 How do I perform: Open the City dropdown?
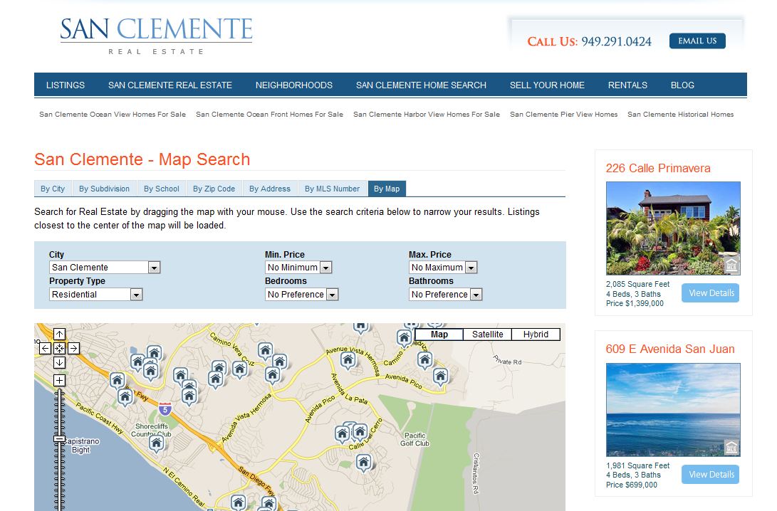[105, 268]
